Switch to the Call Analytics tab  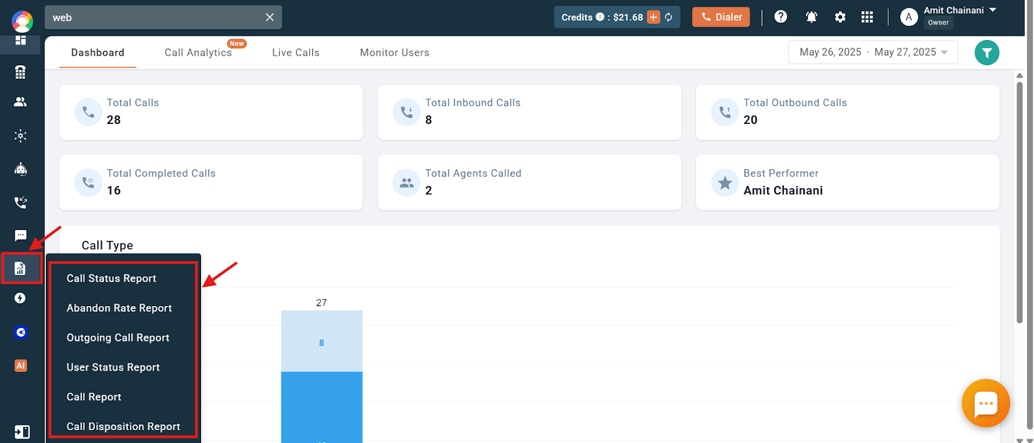pos(198,53)
